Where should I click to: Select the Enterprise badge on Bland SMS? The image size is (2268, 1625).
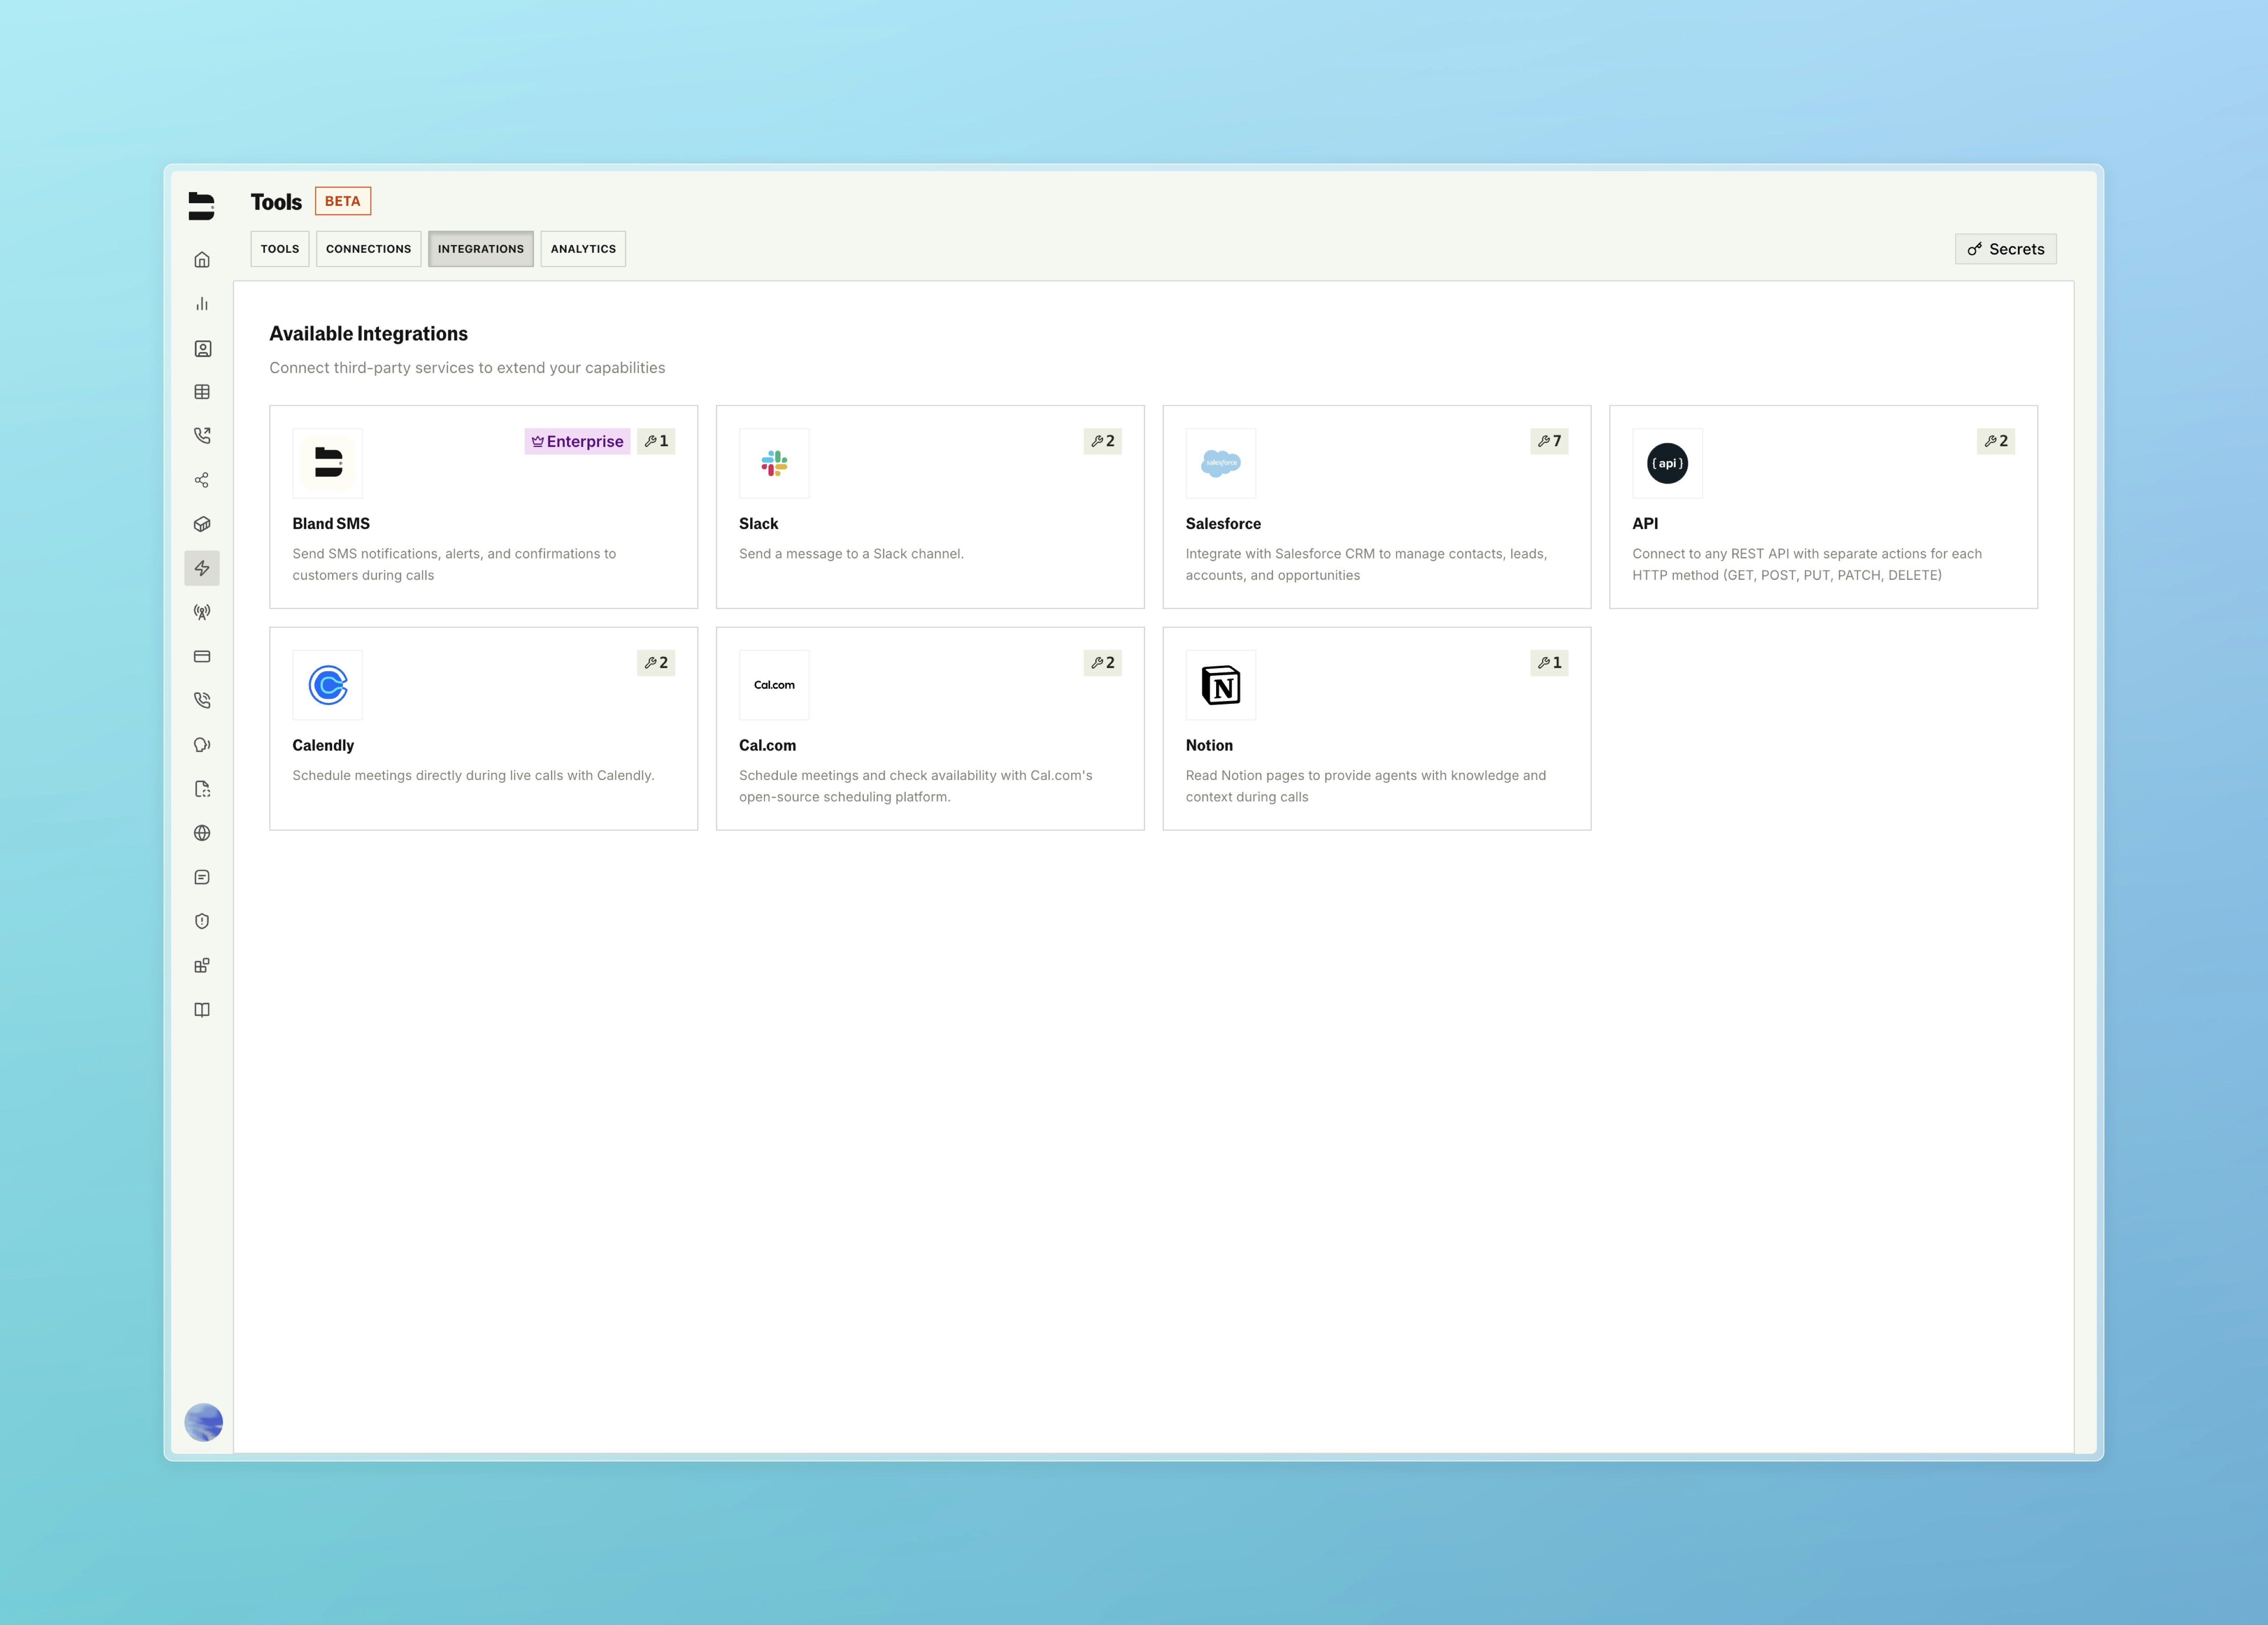click(577, 441)
